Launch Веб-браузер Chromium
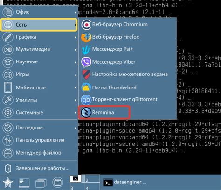Image resolution: width=221 pixels, height=190 pixels. pos(128,25)
